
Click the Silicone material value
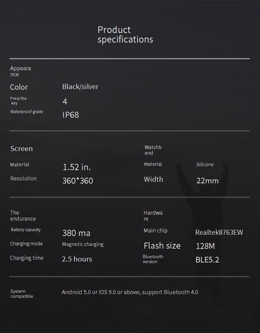point(205,165)
